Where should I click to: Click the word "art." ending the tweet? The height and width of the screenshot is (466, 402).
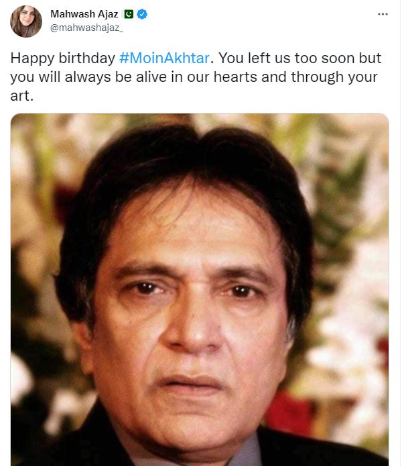point(22,96)
